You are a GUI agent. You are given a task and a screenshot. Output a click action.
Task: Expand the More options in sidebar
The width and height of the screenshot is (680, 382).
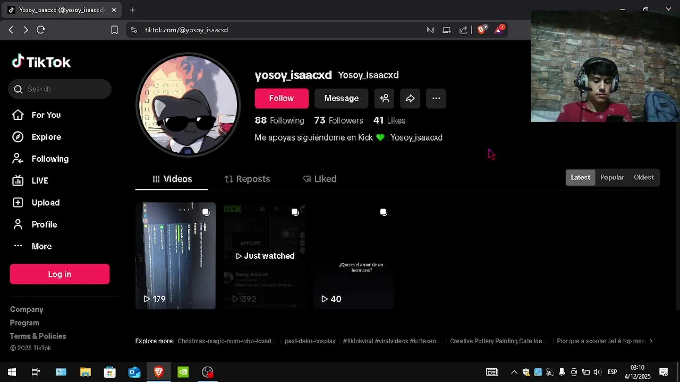pos(32,246)
